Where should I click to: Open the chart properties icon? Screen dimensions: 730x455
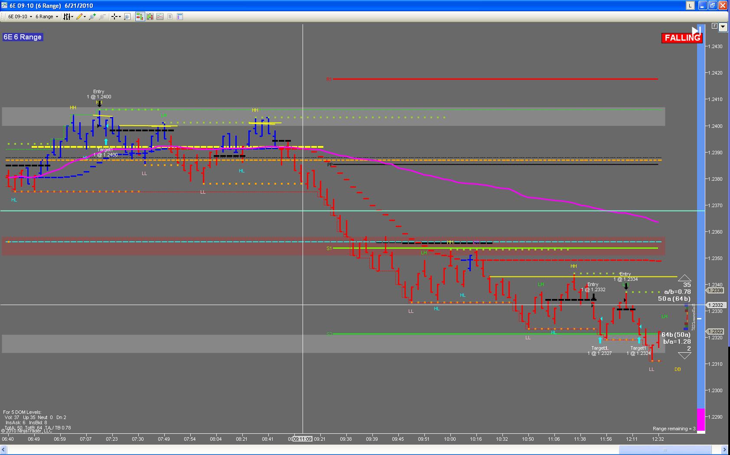click(180, 16)
